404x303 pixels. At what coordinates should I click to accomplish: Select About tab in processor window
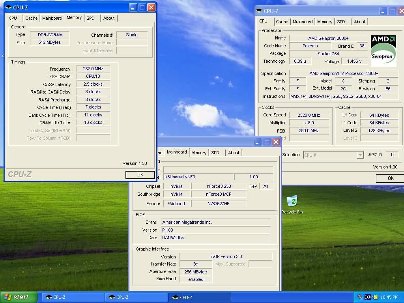(359, 22)
